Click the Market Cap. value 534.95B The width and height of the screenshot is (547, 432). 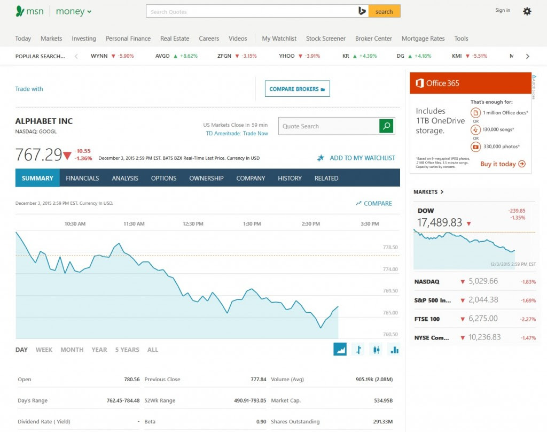click(x=383, y=400)
